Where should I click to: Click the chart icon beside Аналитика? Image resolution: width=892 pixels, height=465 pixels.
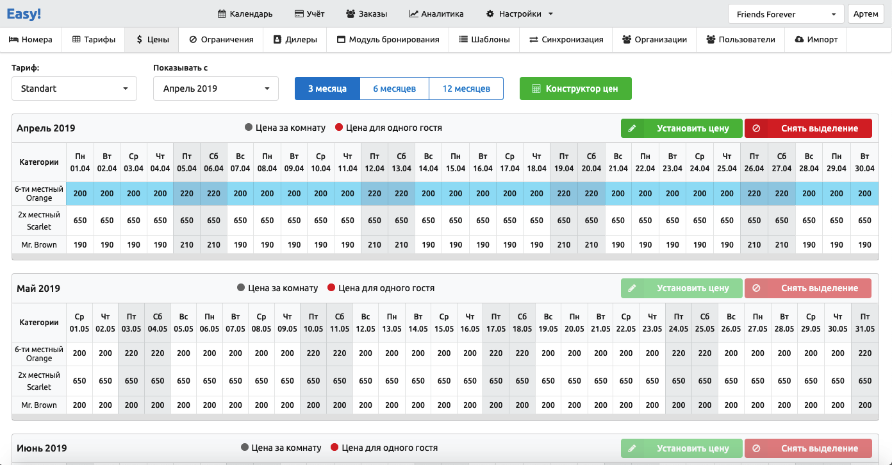[x=414, y=13]
